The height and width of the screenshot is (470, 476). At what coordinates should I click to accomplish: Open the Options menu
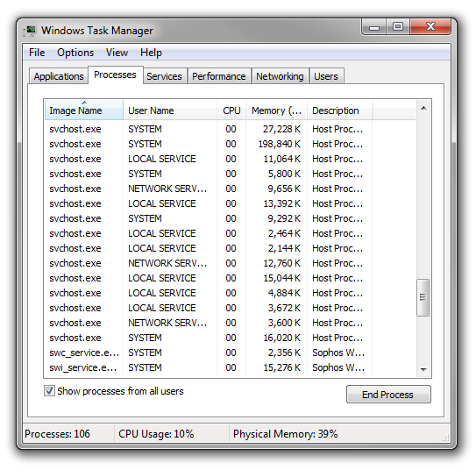(x=75, y=53)
